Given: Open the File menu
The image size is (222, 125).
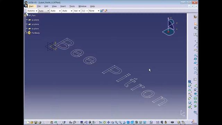Looking at the screenshot, I should [39, 6].
